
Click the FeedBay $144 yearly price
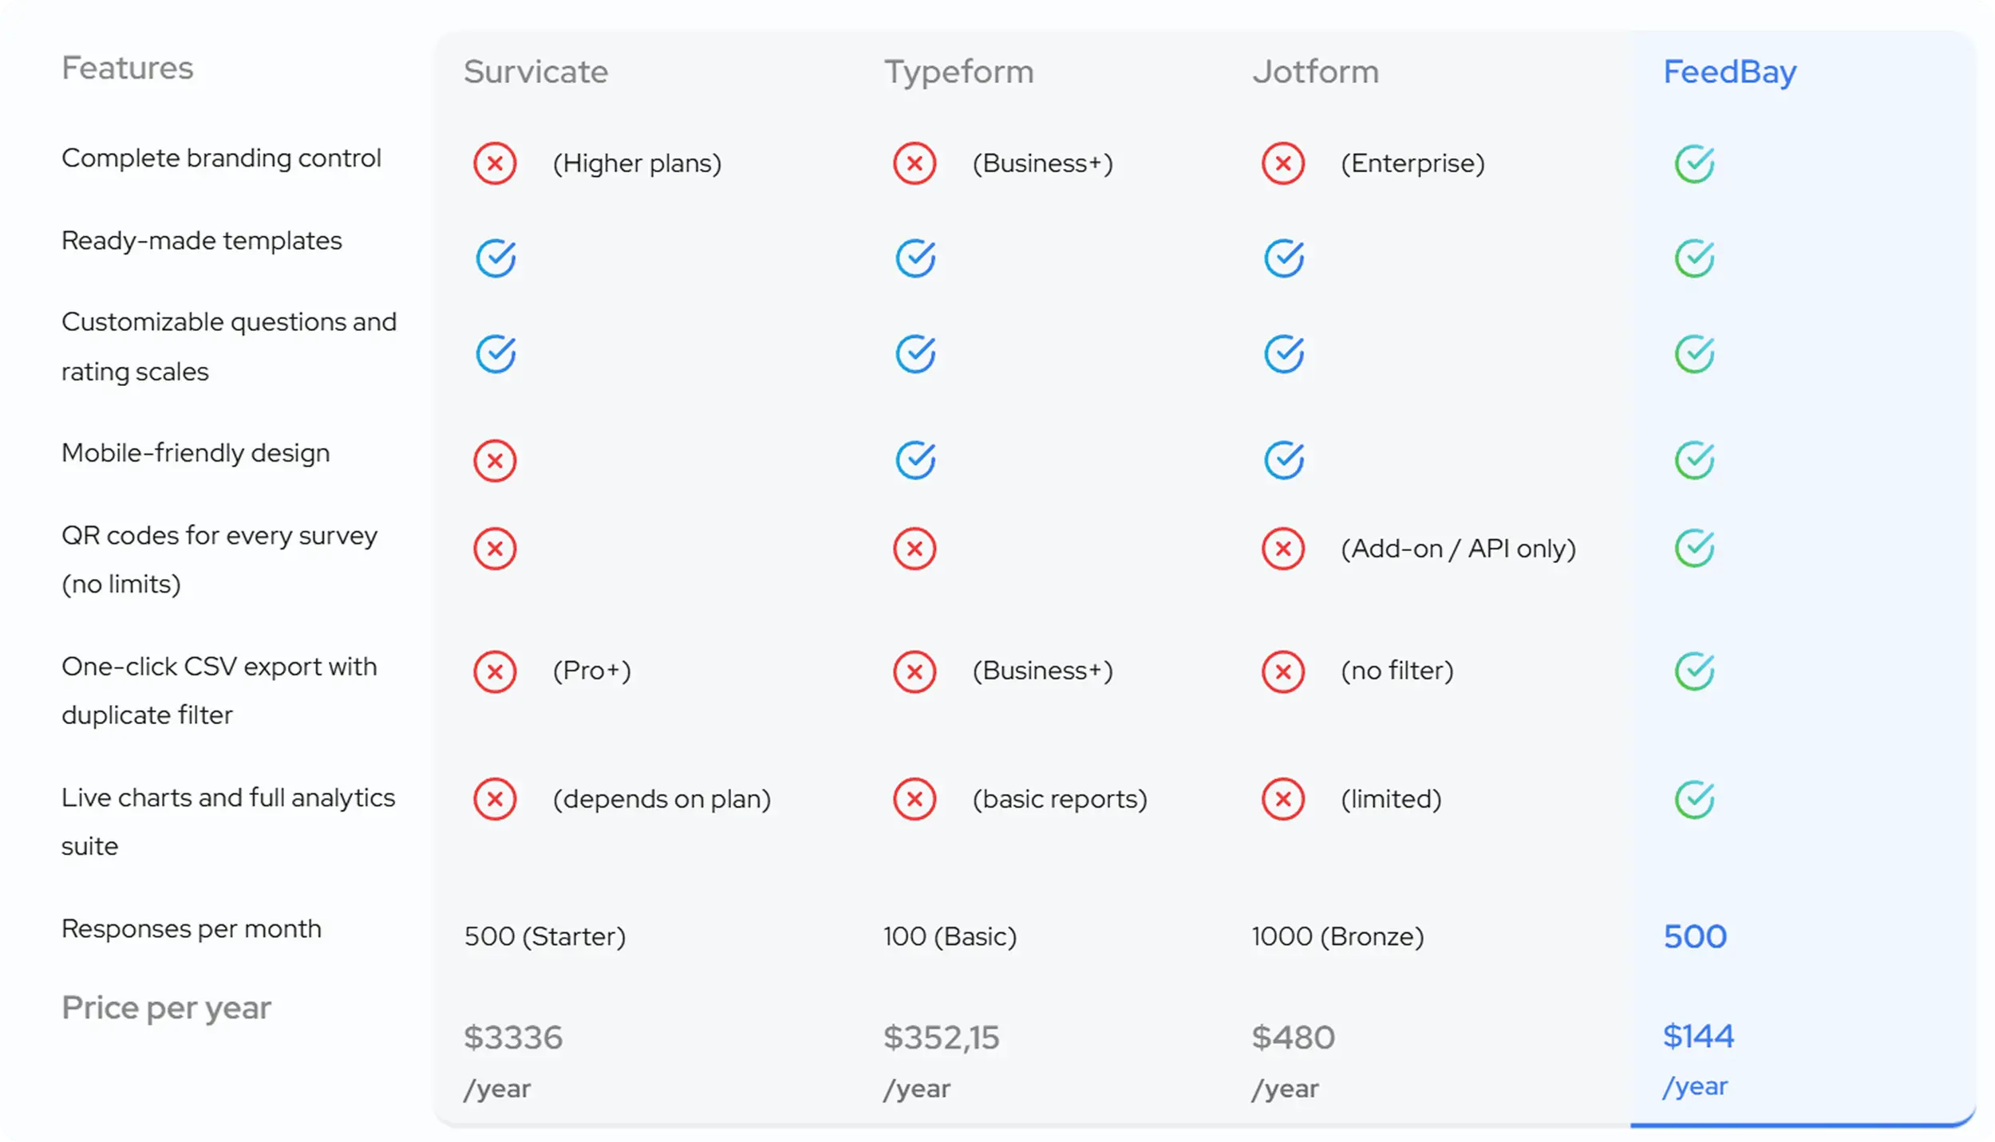point(1698,1036)
